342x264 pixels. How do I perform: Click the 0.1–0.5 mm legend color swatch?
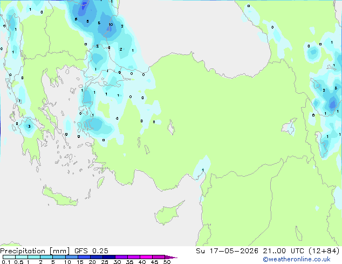9,257
